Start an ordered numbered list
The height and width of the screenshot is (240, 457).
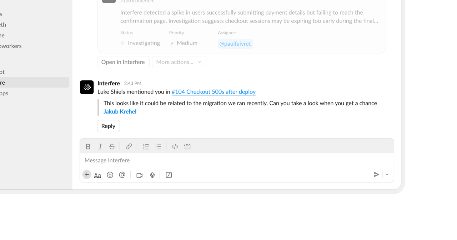point(146,146)
